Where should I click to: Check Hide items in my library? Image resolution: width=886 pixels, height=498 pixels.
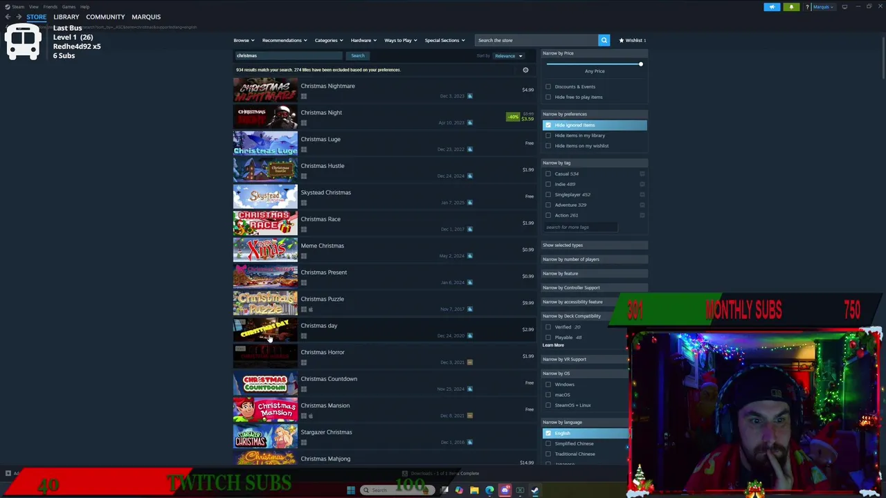tap(548, 136)
